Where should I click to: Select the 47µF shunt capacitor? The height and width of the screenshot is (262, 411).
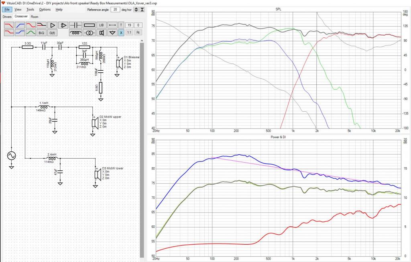60,172
